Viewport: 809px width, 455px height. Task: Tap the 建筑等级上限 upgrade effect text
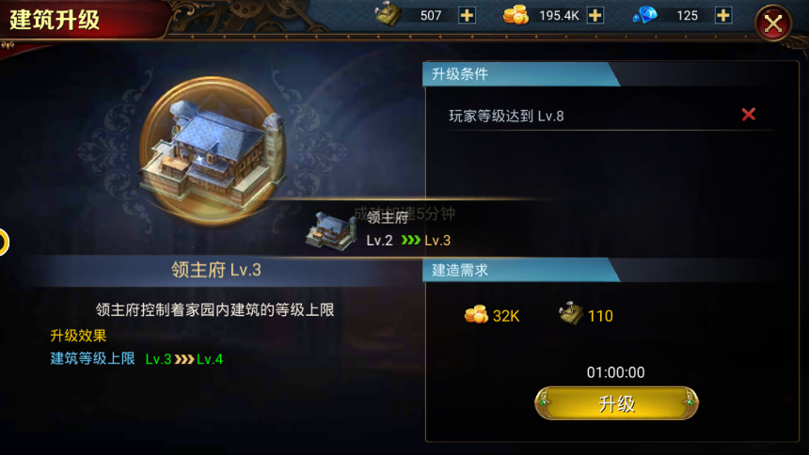pos(92,358)
